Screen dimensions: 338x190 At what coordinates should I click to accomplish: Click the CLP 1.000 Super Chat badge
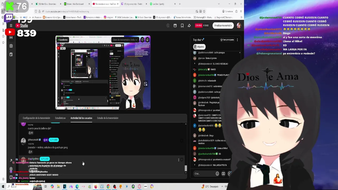tap(54, 140)
